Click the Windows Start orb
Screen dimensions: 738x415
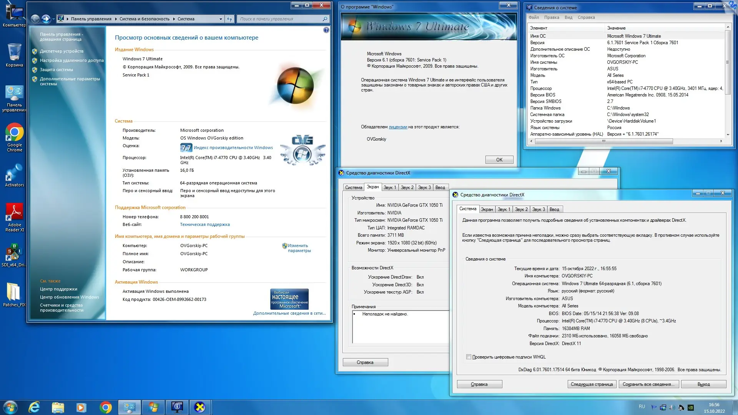(x=10, y=407)
